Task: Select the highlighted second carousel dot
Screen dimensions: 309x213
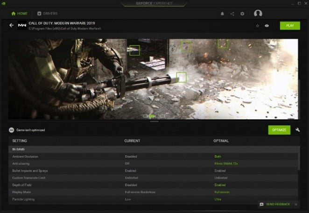Action: [151, 116]
